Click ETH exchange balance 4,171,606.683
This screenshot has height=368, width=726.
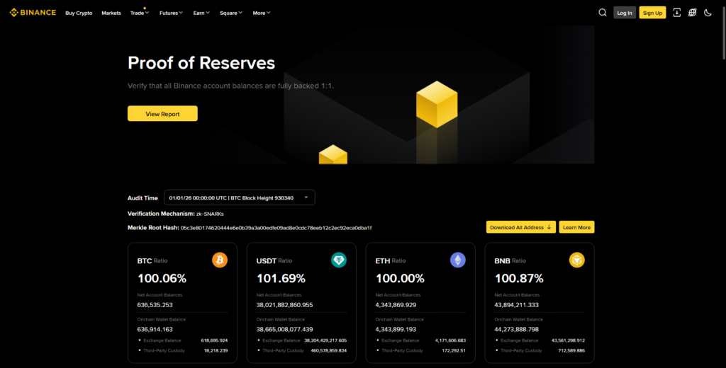coord(450,340)
